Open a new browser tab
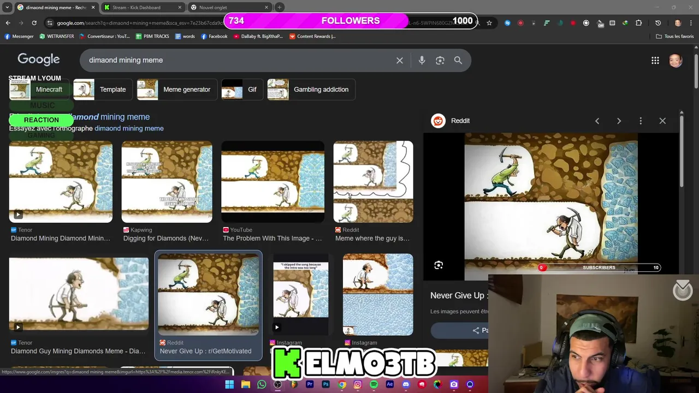Image resolution: width=699 pixels, height=393 pixels. tap(279, 7)
